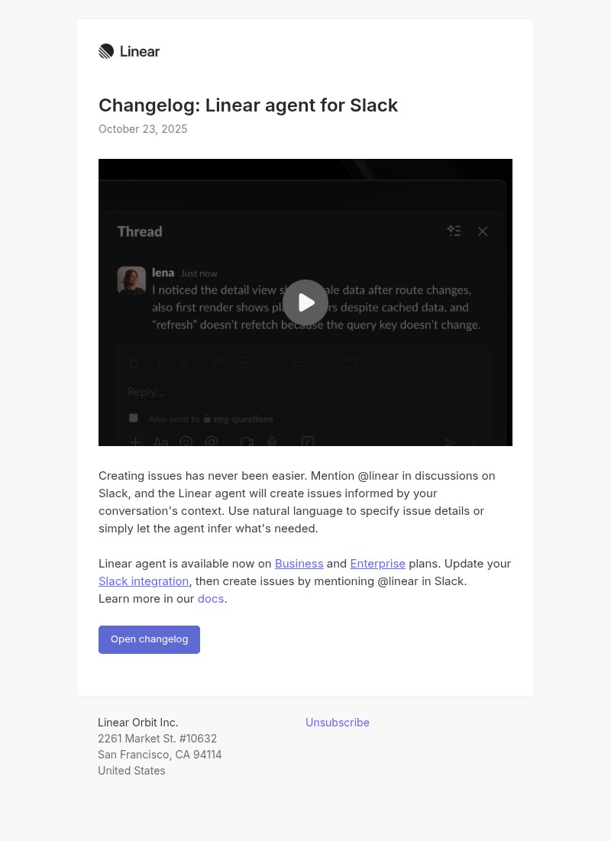Click the video clip icon in composer
This screenshot has width=611, height=841.
tap(245, 442)
